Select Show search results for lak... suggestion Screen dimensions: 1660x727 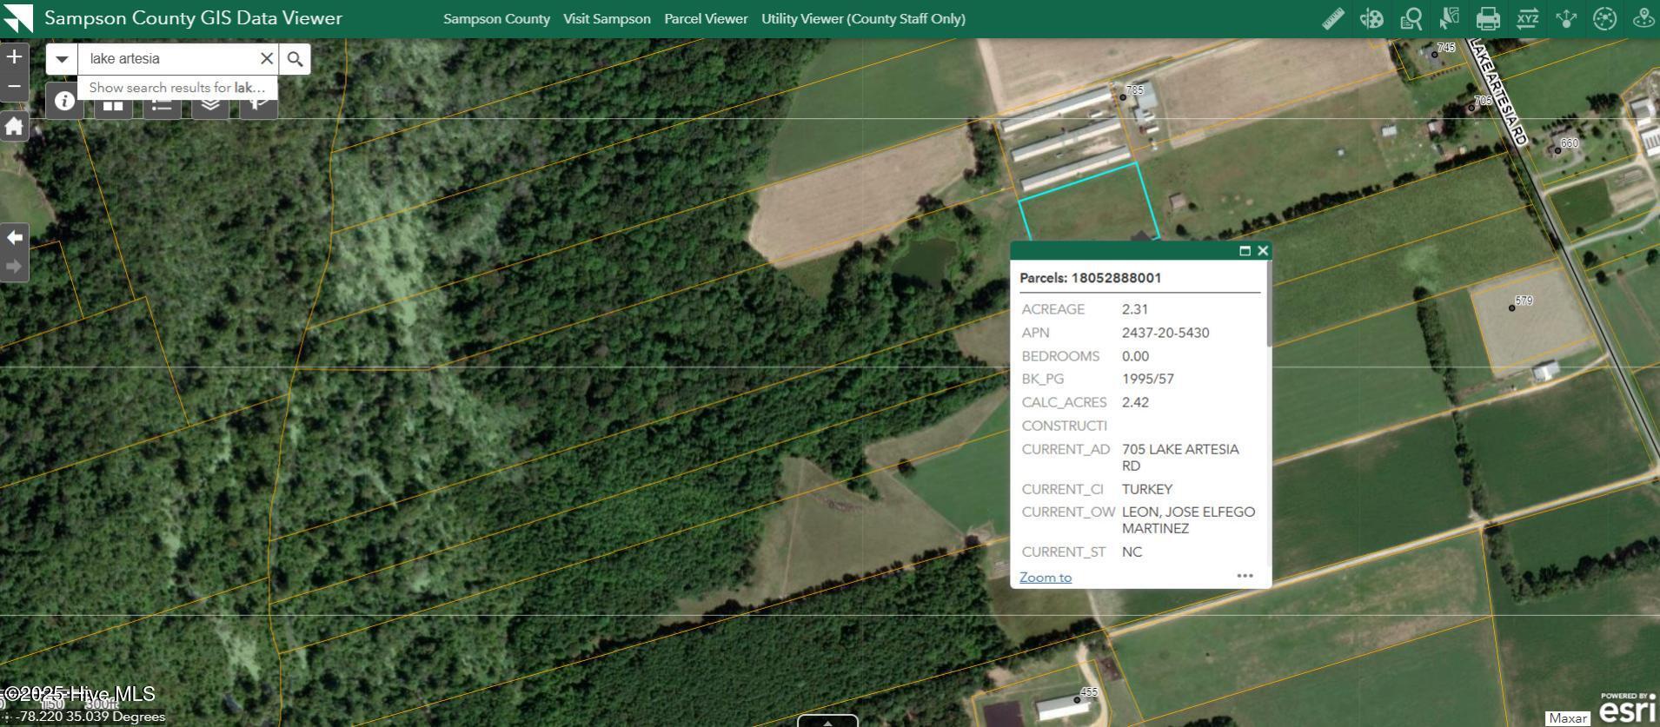tap(177, 88)
